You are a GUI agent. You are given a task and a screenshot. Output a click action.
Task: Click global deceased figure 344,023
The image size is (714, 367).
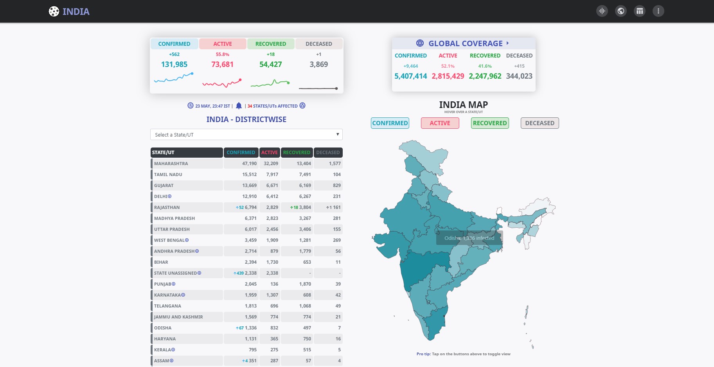pos(519,76)
